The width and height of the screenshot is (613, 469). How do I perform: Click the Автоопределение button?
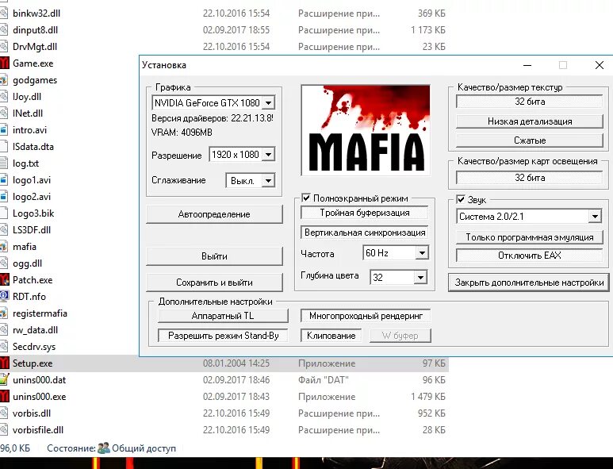click(x=214, y=214)
